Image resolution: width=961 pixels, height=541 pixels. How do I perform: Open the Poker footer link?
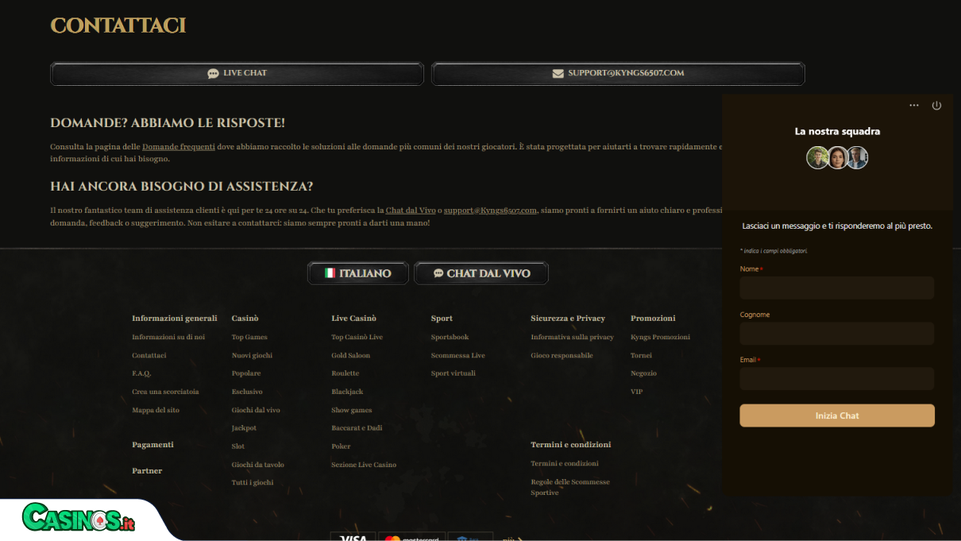[341, 446]
